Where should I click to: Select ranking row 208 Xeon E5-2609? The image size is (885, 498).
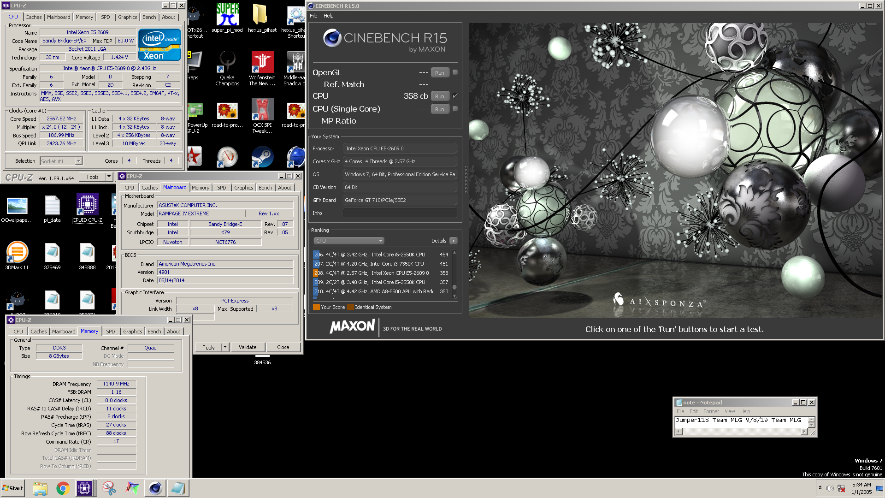[x=381, y=273]
